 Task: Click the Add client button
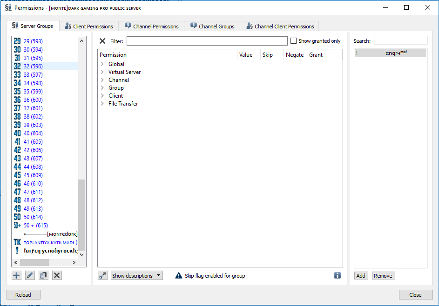click(x=361, y=275)
